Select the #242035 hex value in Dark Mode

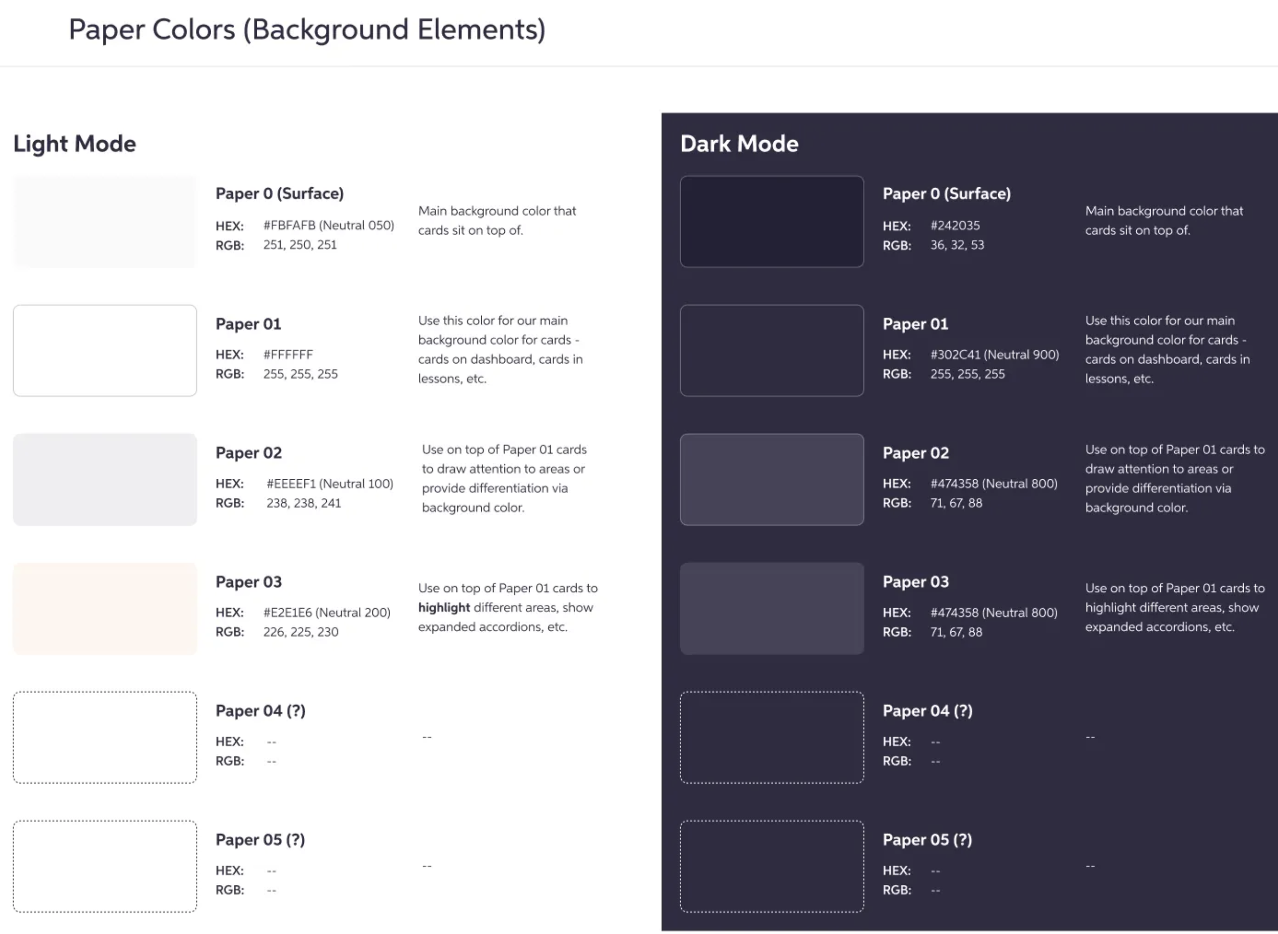955,225
